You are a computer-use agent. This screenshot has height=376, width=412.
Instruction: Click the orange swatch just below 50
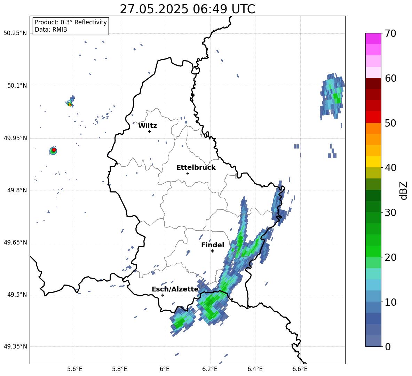(x=373, y=128)
